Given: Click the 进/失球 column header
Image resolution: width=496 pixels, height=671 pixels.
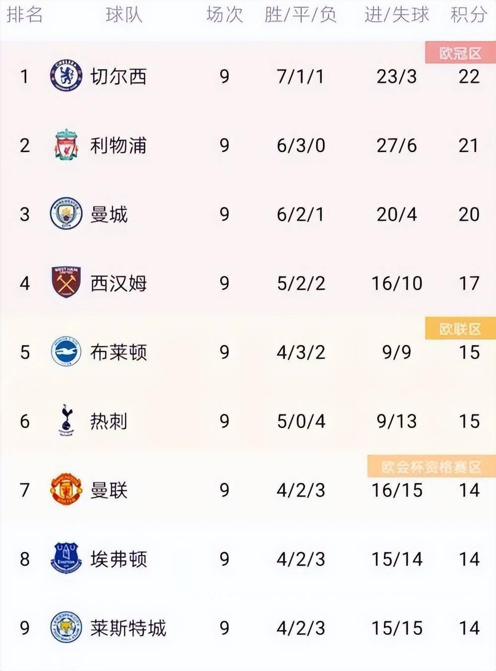Looking at the screenshot, I should tap(396, 15).
